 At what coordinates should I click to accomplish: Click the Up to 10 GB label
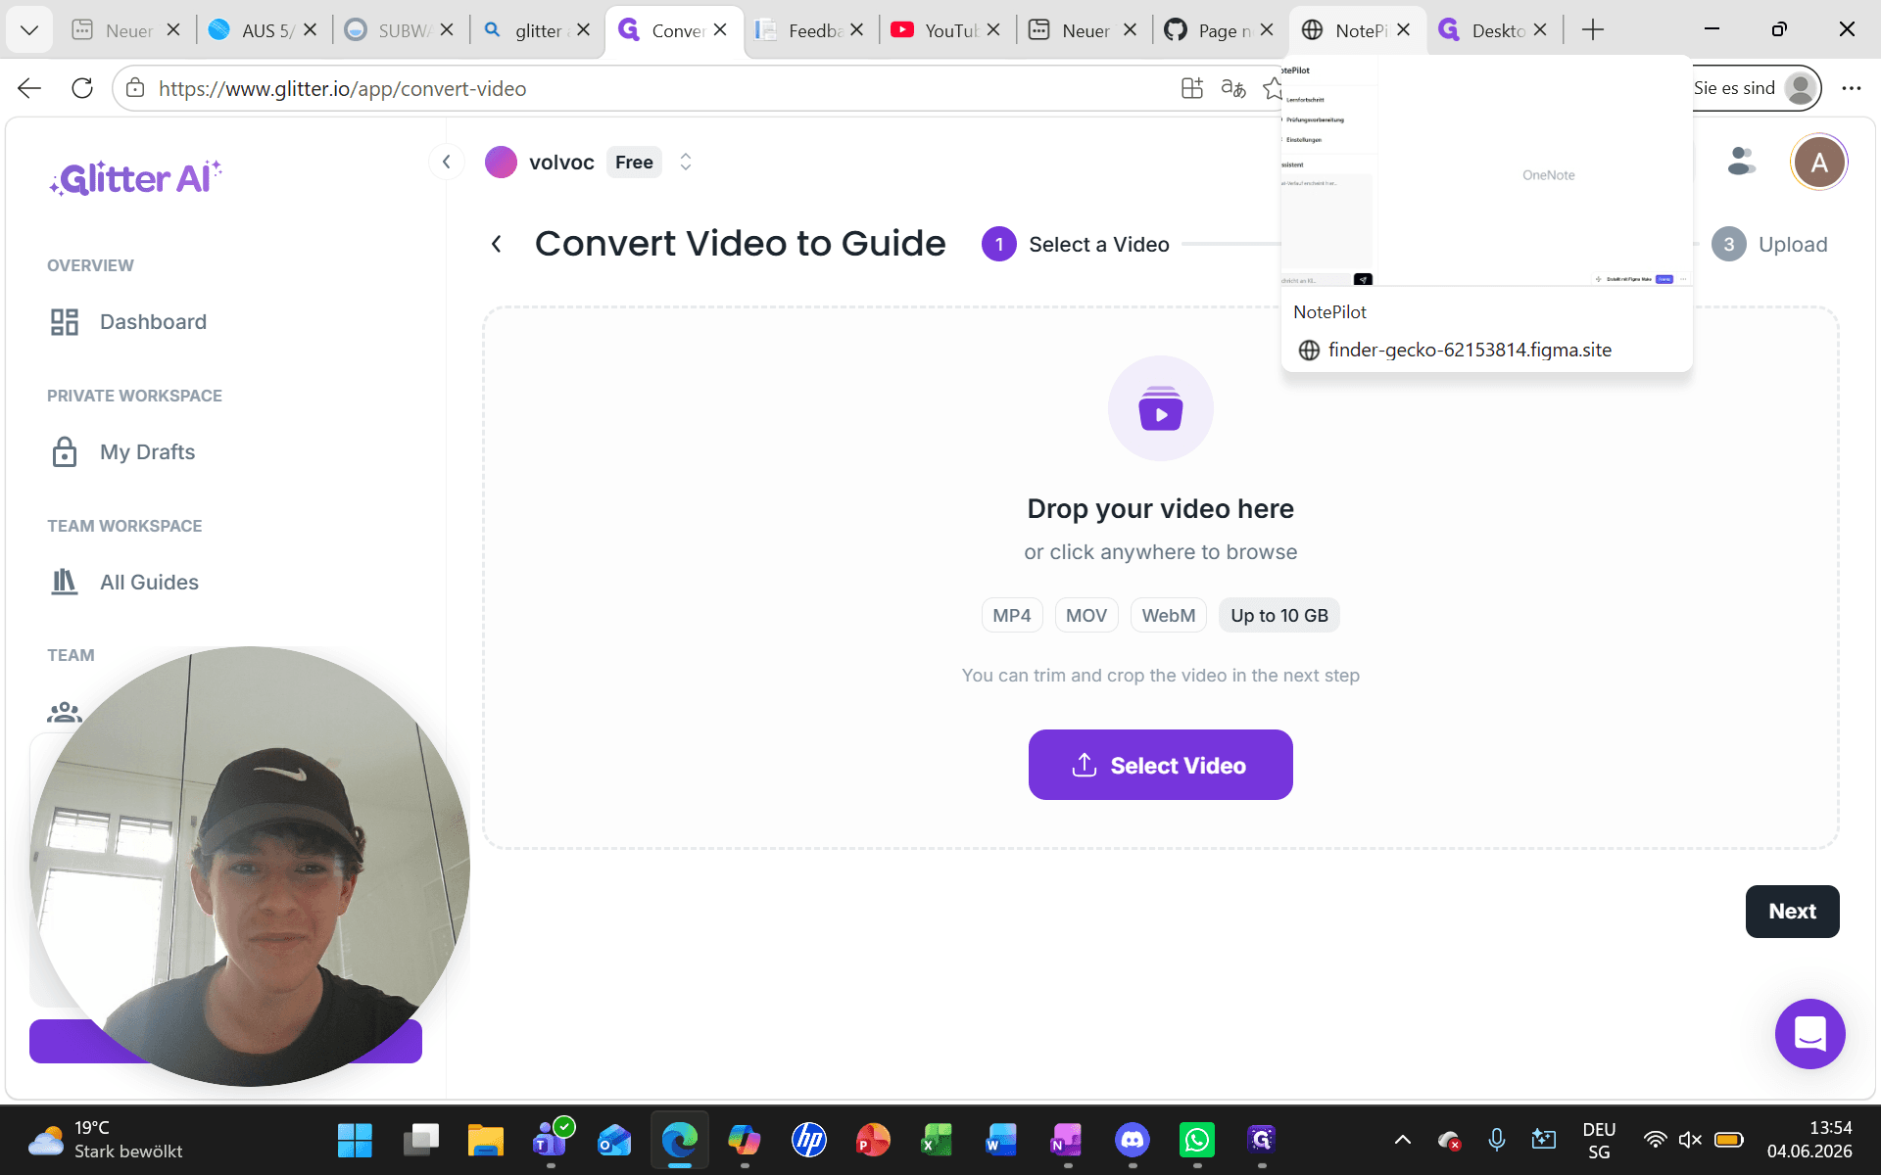[1279, 615]
